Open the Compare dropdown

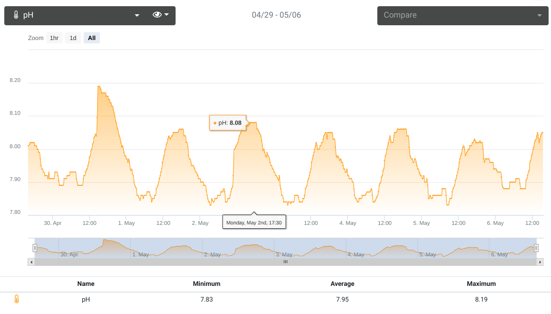[x=463, y=16]
